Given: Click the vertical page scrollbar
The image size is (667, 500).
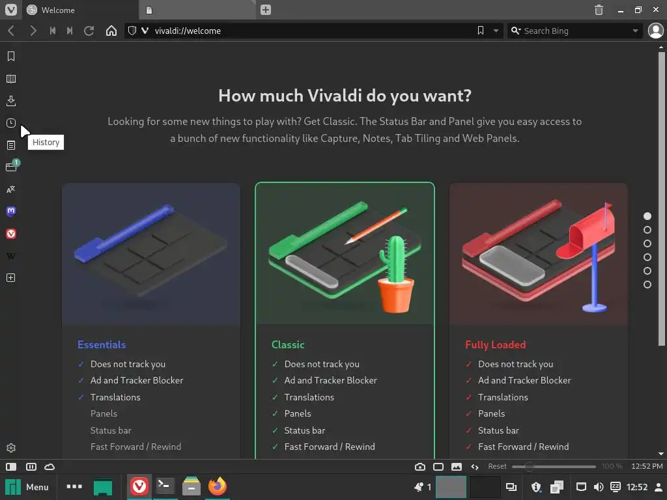Looking at the screenshot, I should pos(661,199).
